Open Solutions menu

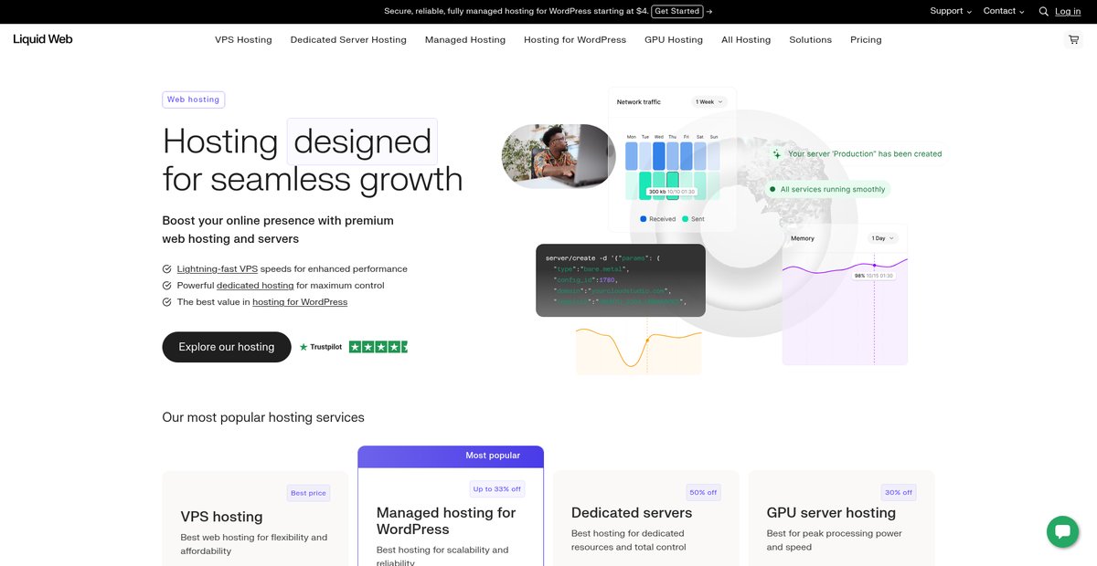[x=811, y=40]
